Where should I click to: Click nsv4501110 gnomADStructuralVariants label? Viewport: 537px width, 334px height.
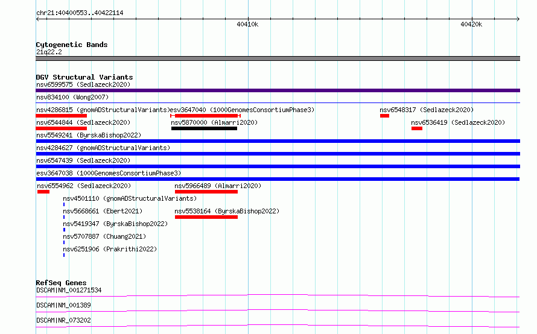(130, 198)
